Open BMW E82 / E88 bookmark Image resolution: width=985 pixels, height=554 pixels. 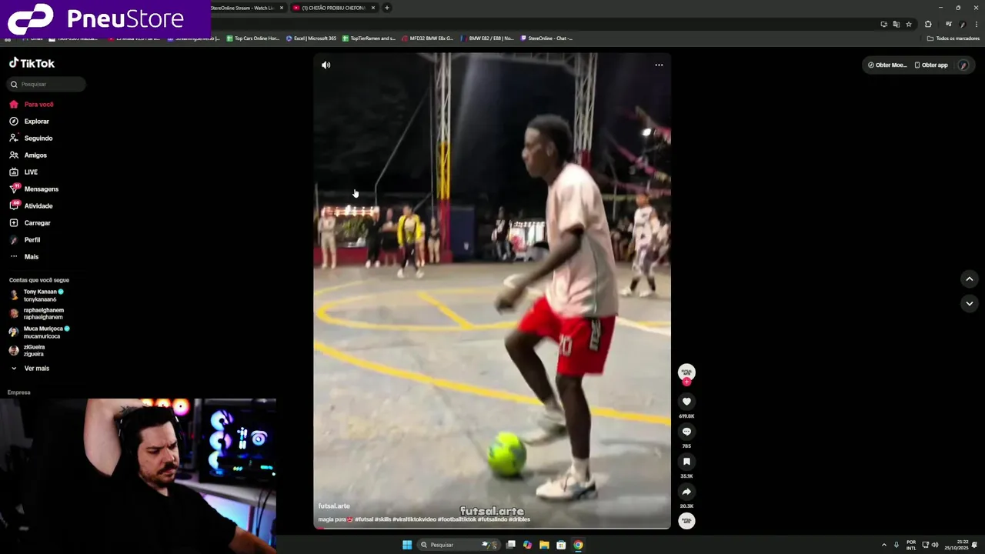[487, 38]
